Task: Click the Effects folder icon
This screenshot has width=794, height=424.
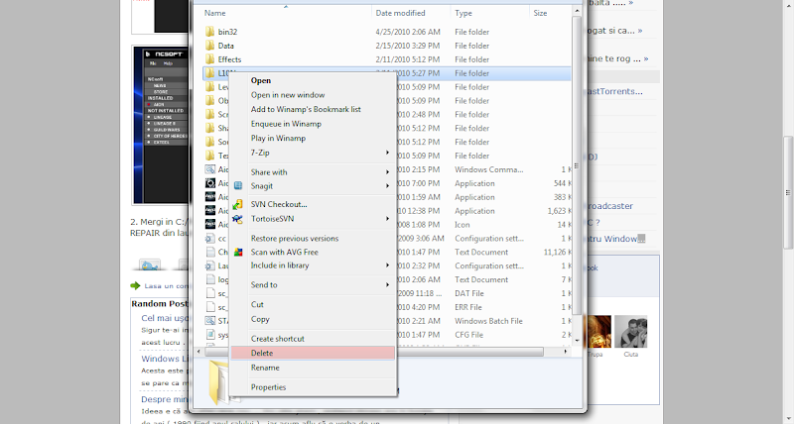Action: [210, 59]
